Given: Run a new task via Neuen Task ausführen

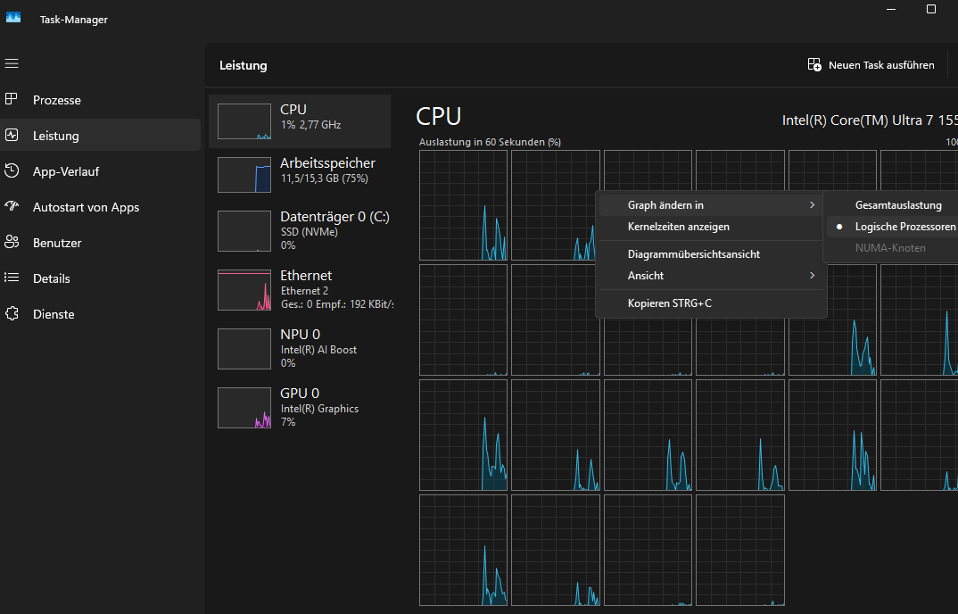Looking at the screenshot, I should click(871, 65).
